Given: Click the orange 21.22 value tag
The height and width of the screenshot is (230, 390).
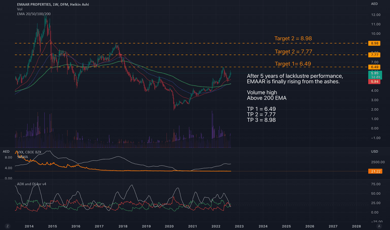Looking at the screenshot, I should point(375,171).
